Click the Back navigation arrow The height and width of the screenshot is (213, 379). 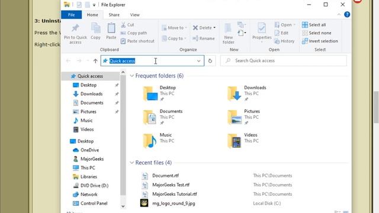pos(68,61)
